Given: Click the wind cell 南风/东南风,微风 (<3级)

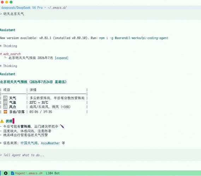Looking at the screenshot, I should pyautogui.click(x=50, y=107).
